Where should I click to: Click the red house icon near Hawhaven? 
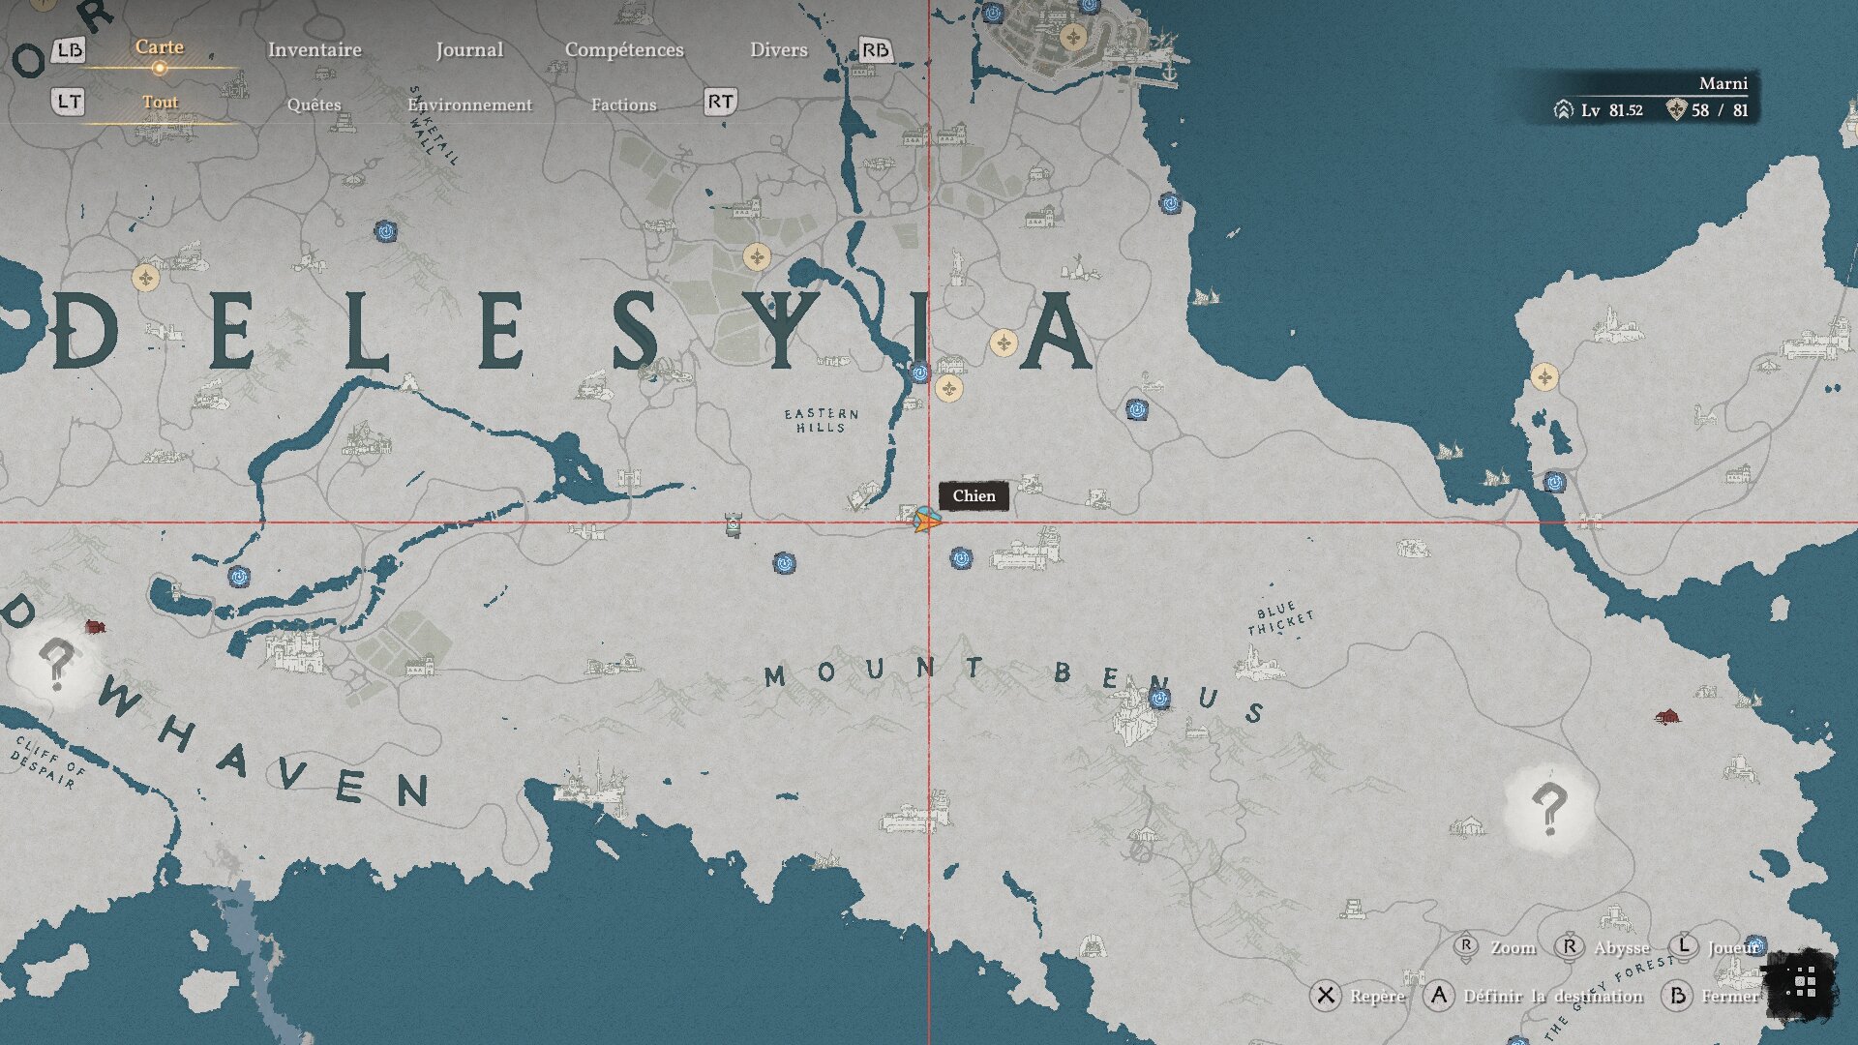click(x=94, y=627)
